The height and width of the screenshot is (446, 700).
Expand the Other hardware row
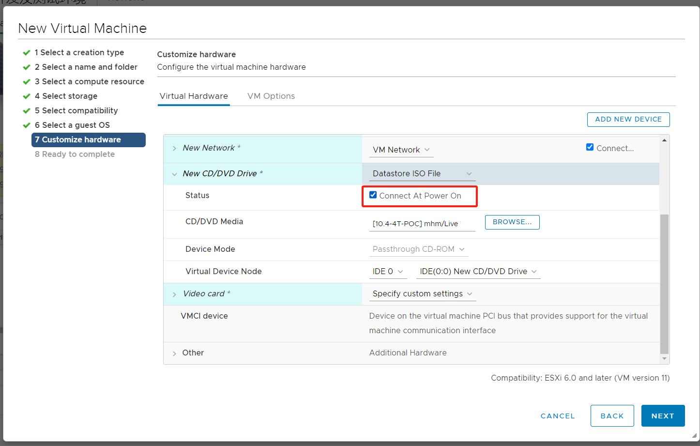coord(174,354)
